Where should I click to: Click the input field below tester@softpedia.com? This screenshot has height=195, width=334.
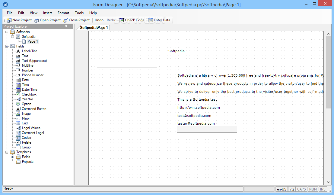click(x=207, y=129)
